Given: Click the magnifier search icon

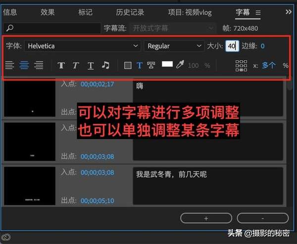Looking at the screenshot, I should pos(10,28).
